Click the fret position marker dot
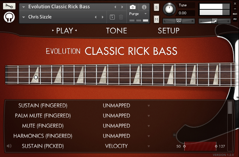The image size is (239, 157). (36, 77)
